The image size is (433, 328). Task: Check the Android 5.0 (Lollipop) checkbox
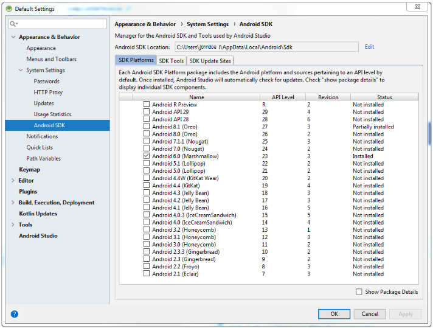pyautogui.click(x=147, y=170)
